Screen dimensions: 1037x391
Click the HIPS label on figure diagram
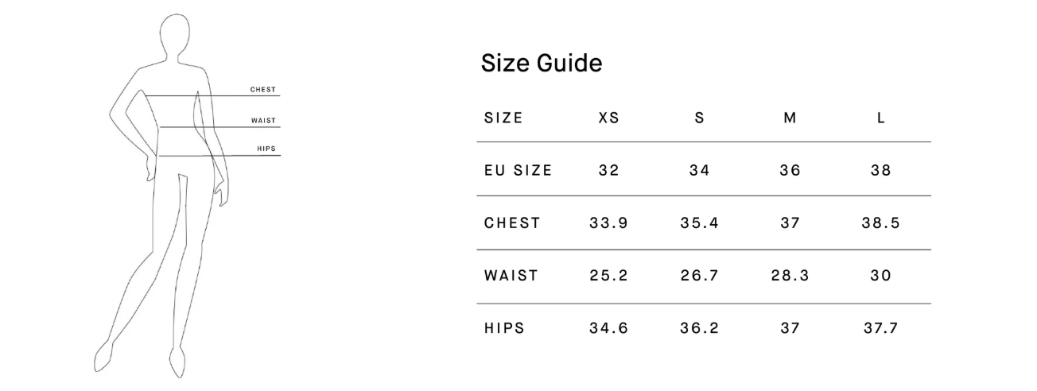pyautogui.click(x=266, y=149)
